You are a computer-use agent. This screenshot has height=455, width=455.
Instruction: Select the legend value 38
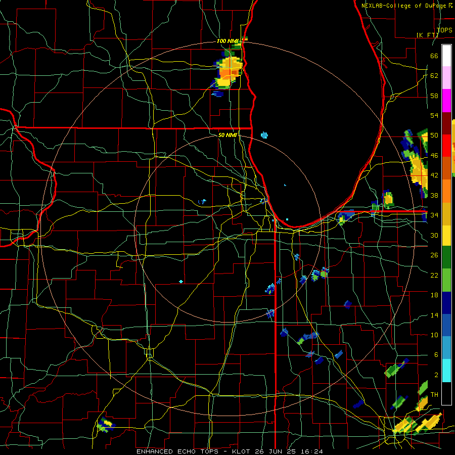click(x=434, y=195)
